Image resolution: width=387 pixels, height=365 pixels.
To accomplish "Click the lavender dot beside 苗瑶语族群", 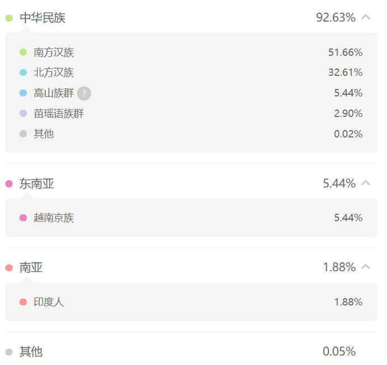I will pyautogui.click(x=23, y=113).
